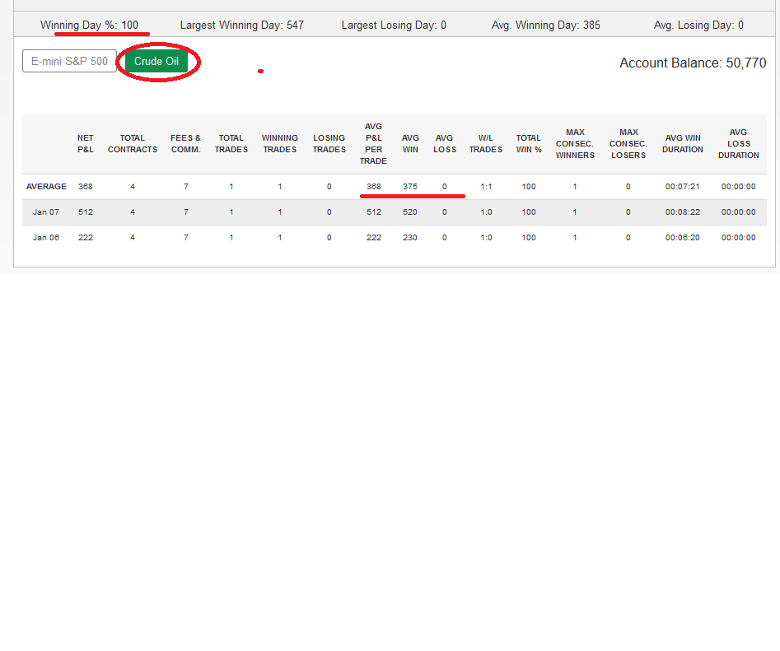Click the FEES & COMM. column header
The width and height of the screenshot is (780, 651).
point(185,144)
